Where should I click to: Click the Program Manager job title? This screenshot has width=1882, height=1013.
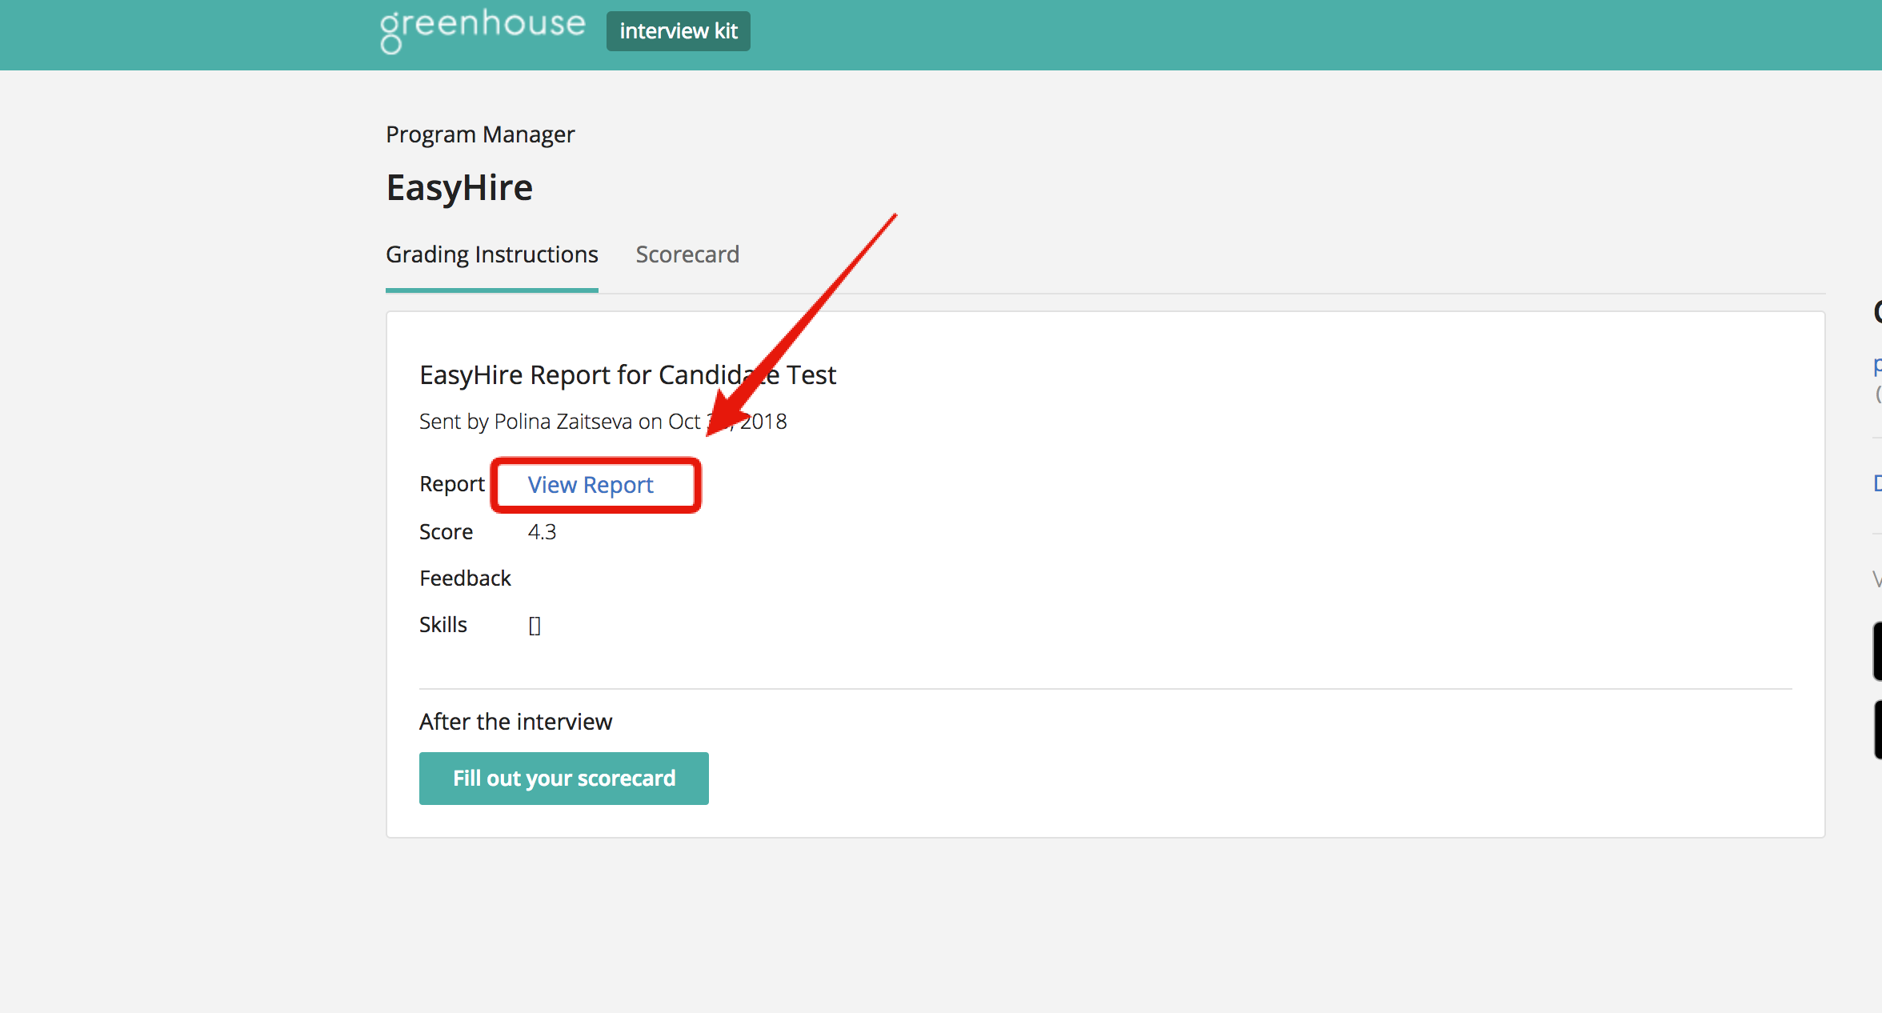[x=479, y=134]
